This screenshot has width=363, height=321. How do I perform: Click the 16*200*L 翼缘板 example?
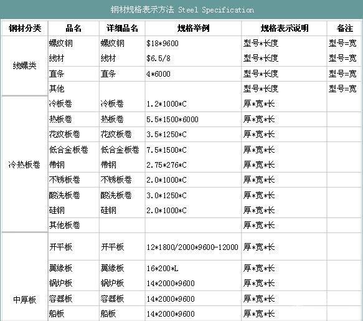click(162, 269)
